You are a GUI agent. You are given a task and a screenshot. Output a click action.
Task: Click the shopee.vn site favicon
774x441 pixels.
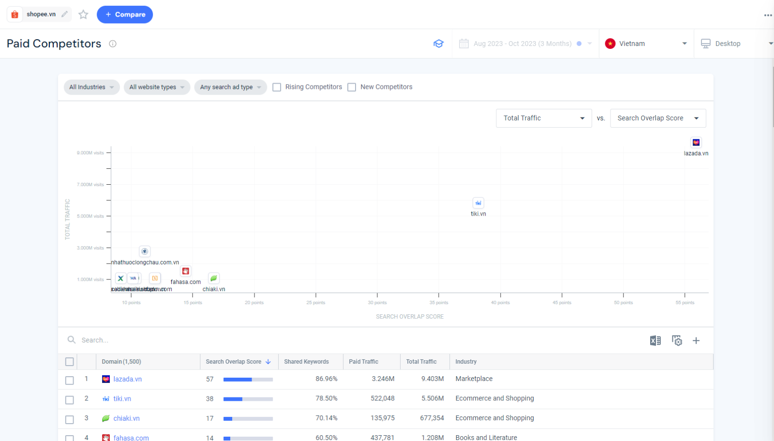[x=15, y=15]
